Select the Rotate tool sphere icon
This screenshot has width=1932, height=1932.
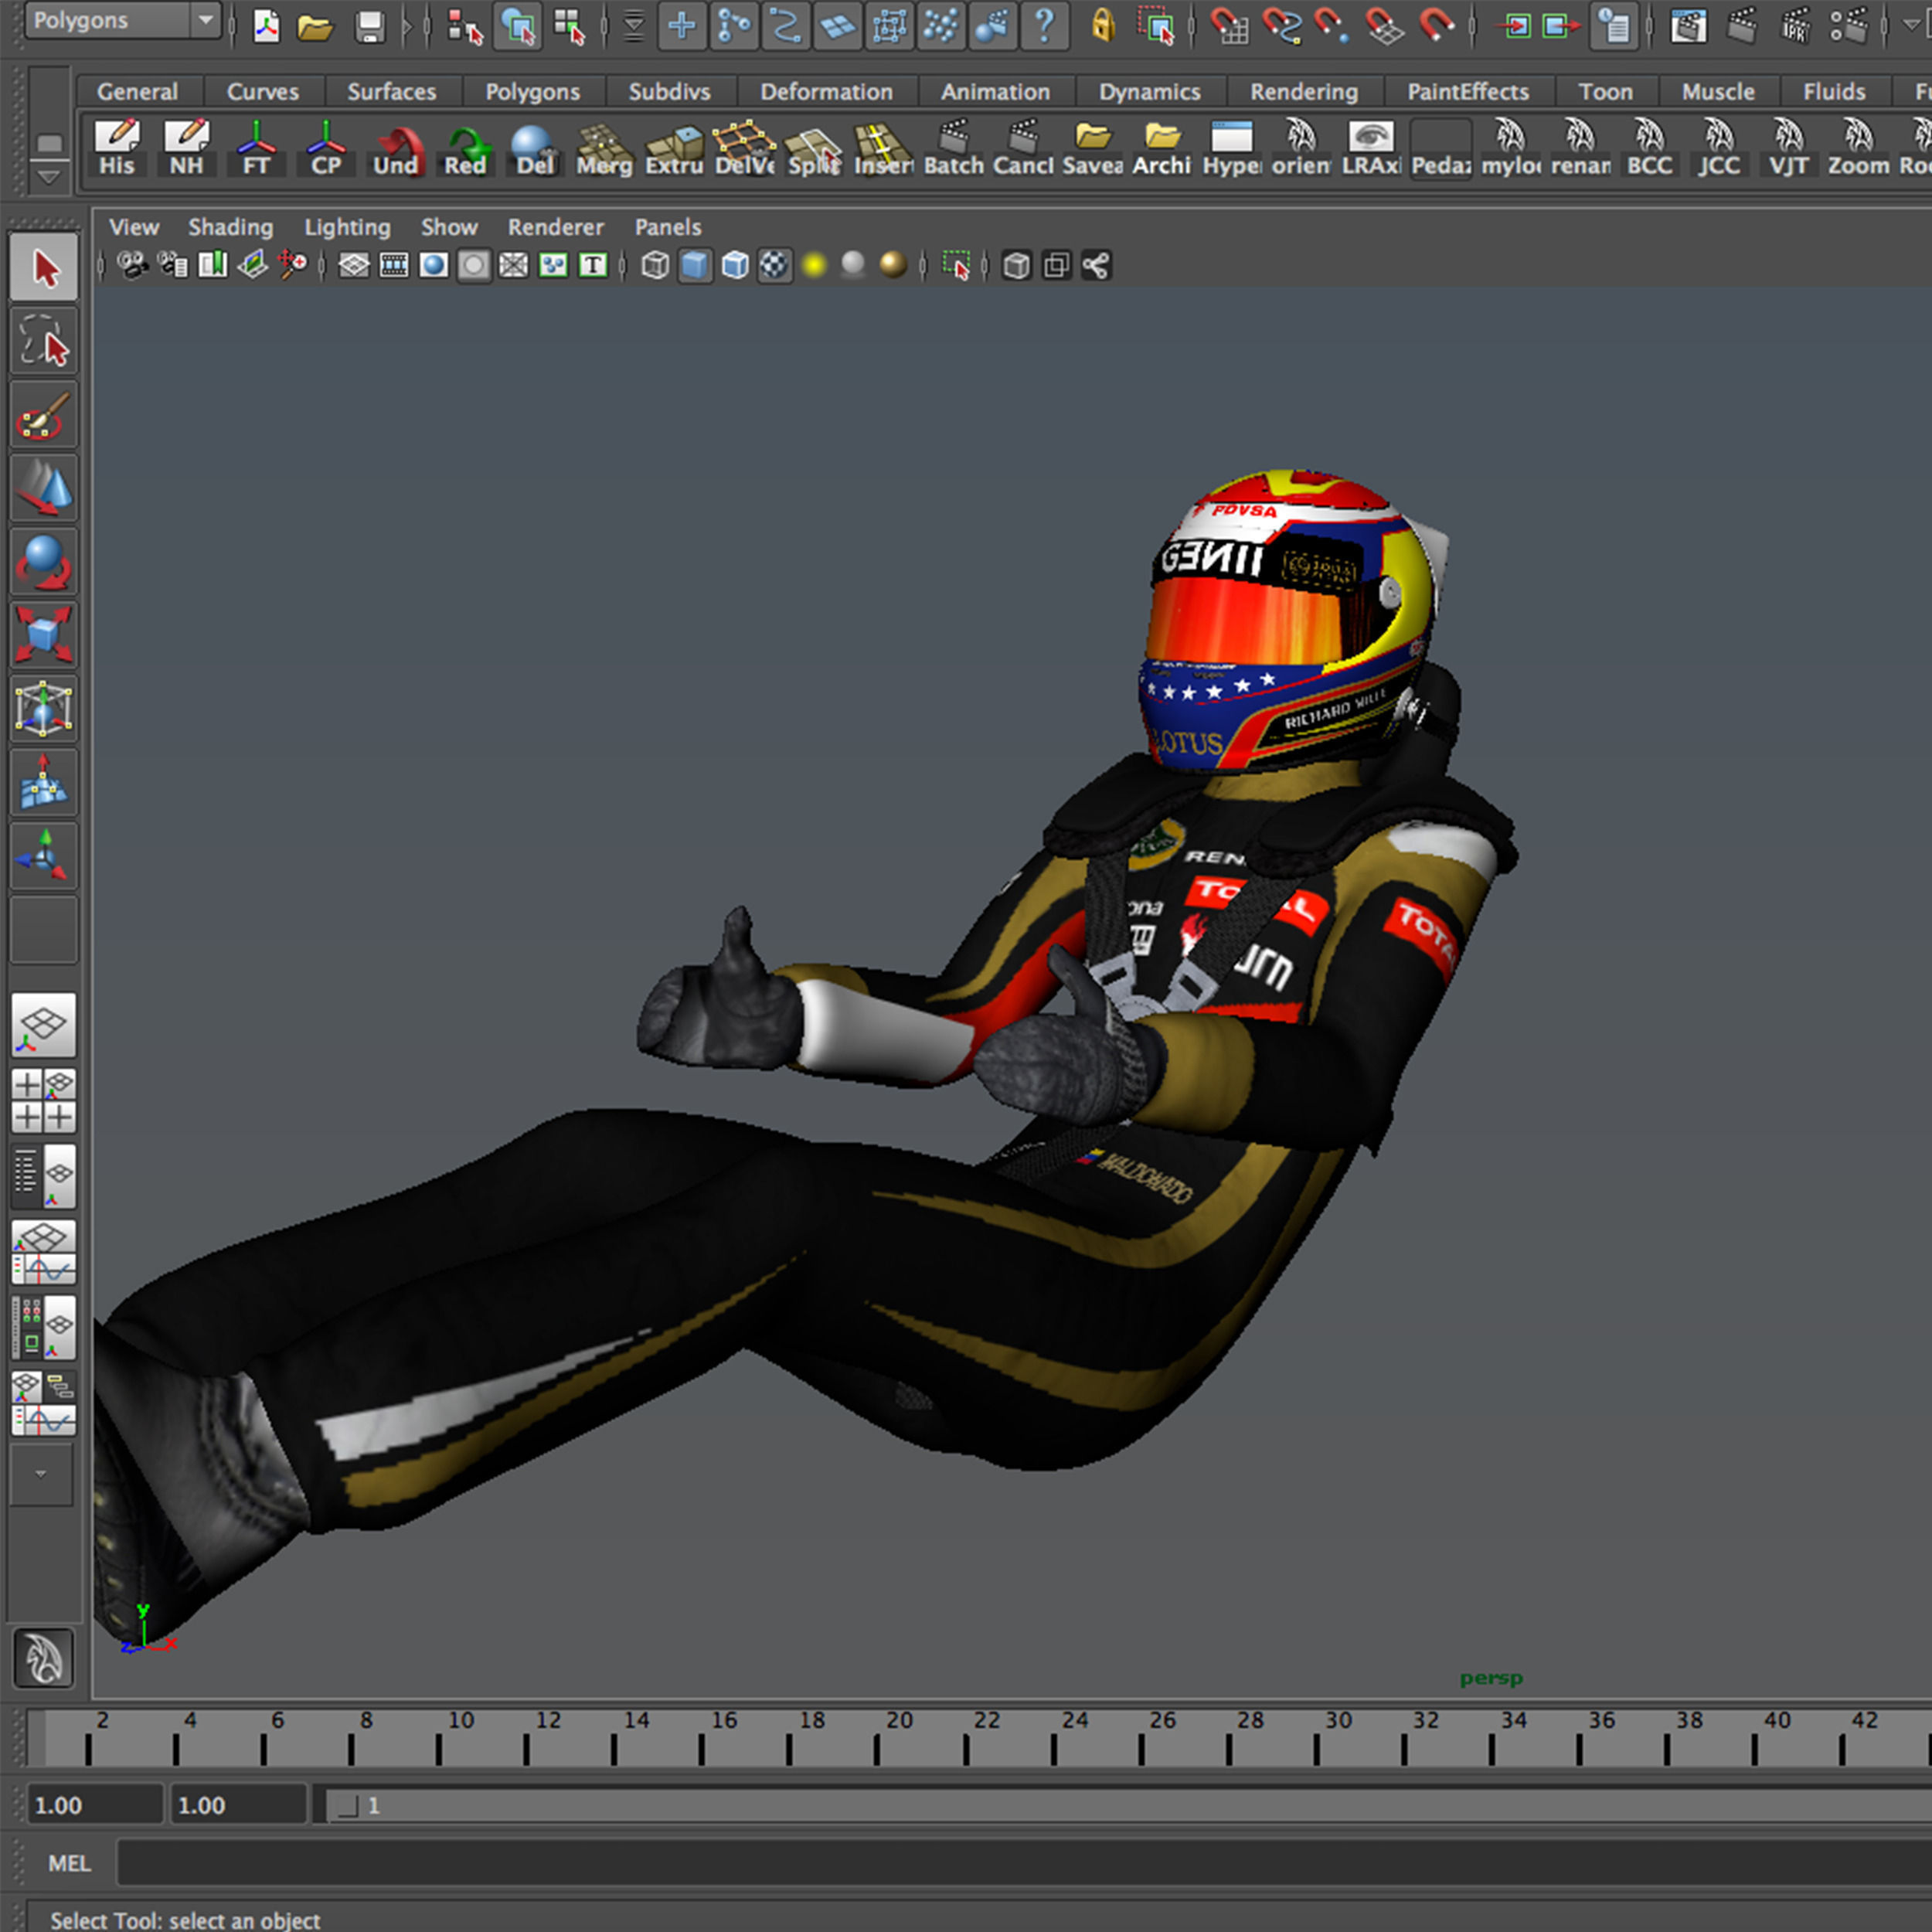click(44, 562)
